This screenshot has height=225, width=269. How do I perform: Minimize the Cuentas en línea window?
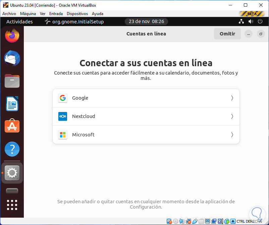(249, 34)
